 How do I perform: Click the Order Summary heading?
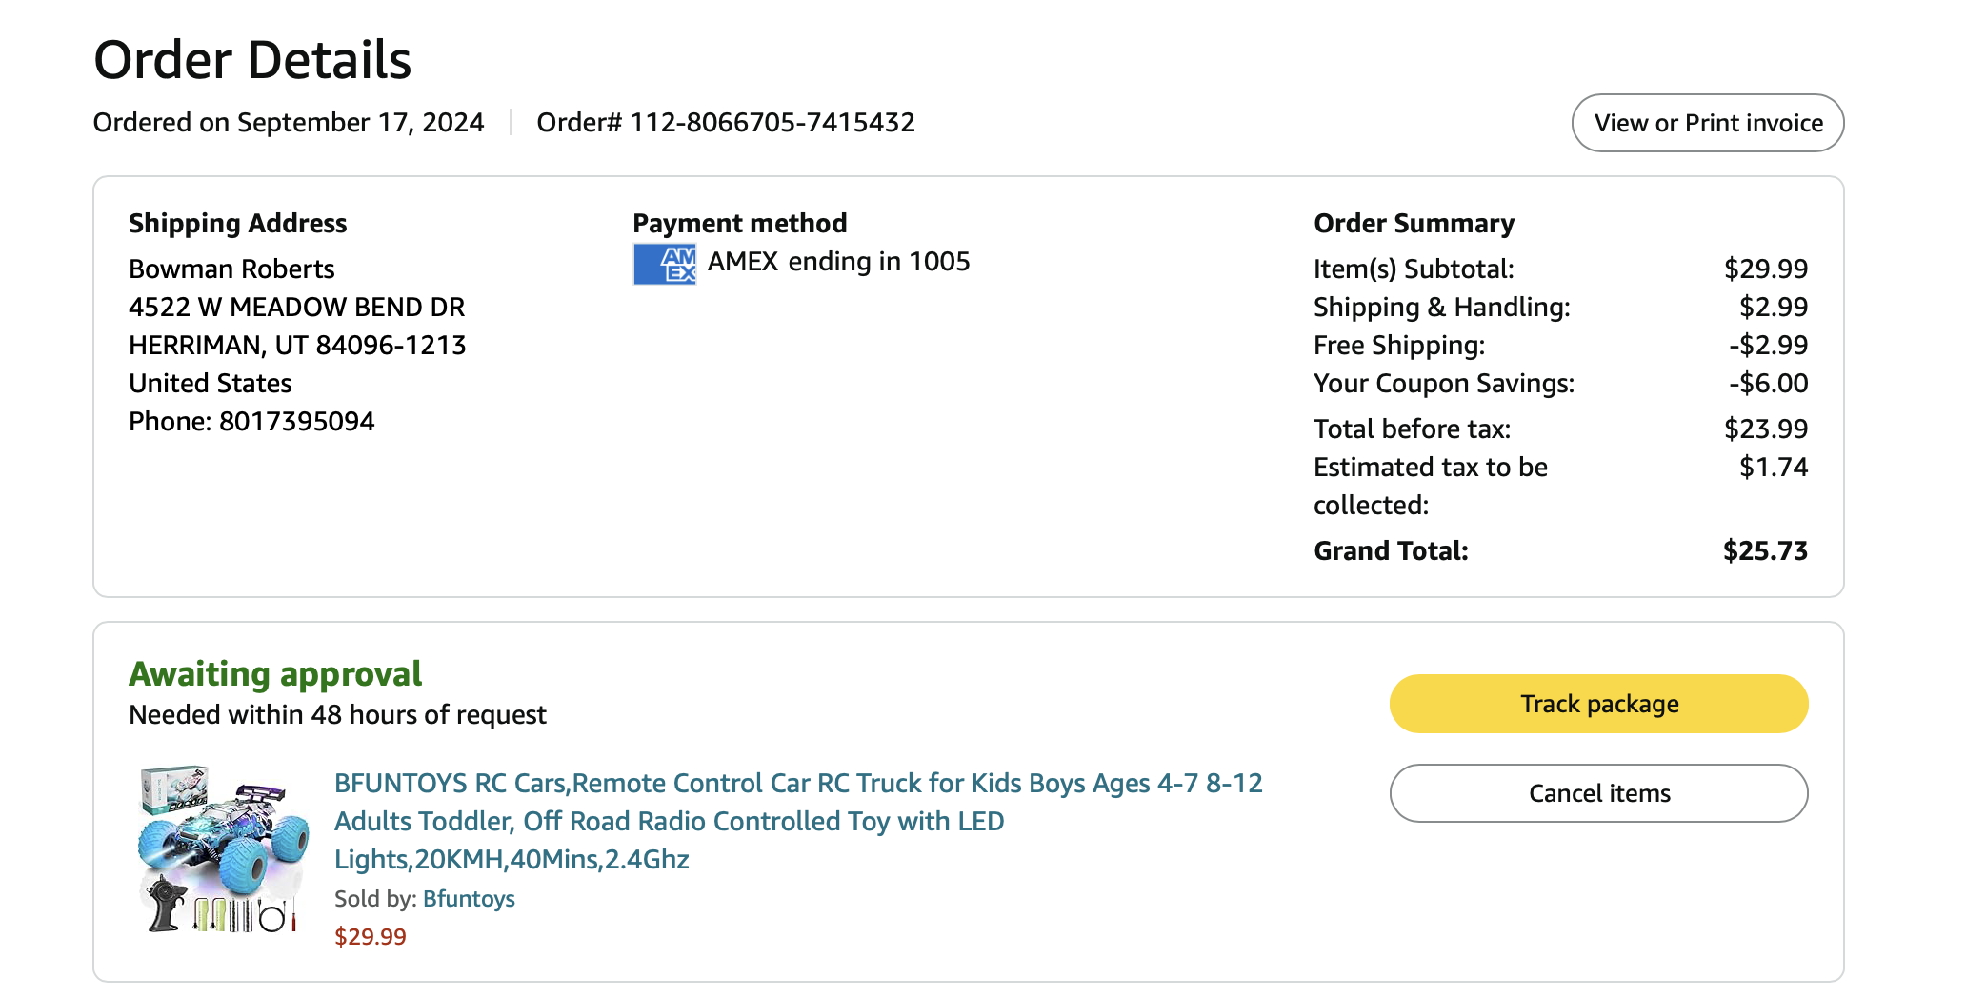click(1414, 224)
